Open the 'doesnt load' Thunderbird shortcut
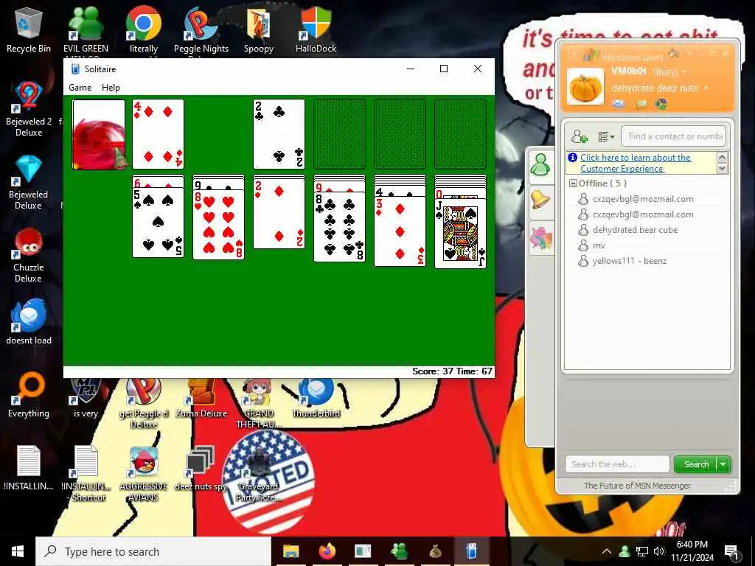 point(29,323)
